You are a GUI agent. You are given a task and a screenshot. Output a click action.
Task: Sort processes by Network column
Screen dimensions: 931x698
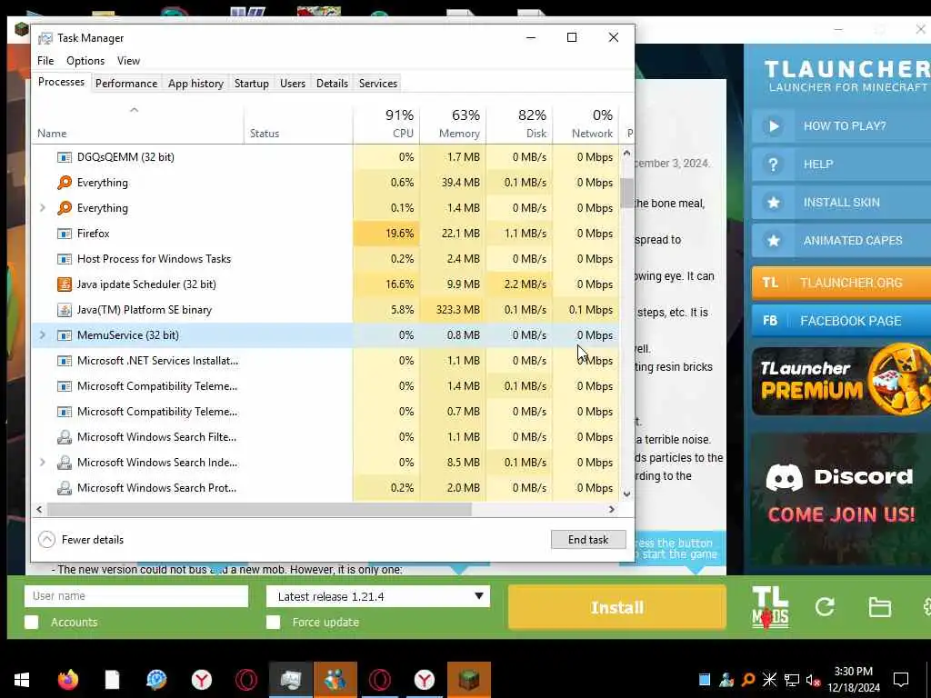[586, 124]
